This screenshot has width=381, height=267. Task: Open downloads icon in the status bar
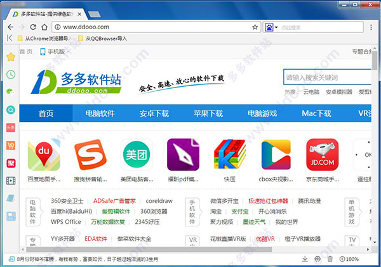pos(305,259)
